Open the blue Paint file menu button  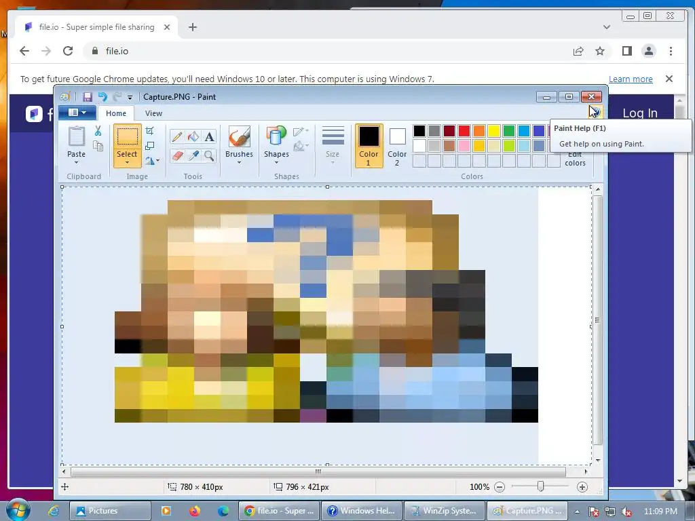77,113
